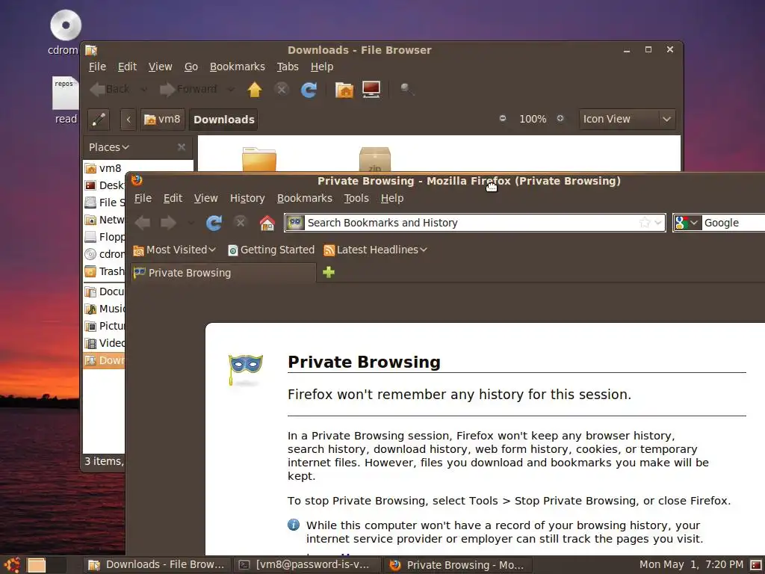Click the Forward button in File Browser

tap(188, 90)
